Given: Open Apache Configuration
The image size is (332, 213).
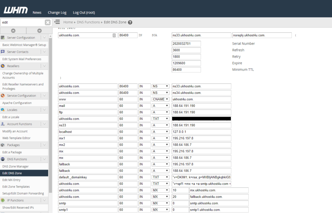Looking at the screenshot, I should (17, 103).
